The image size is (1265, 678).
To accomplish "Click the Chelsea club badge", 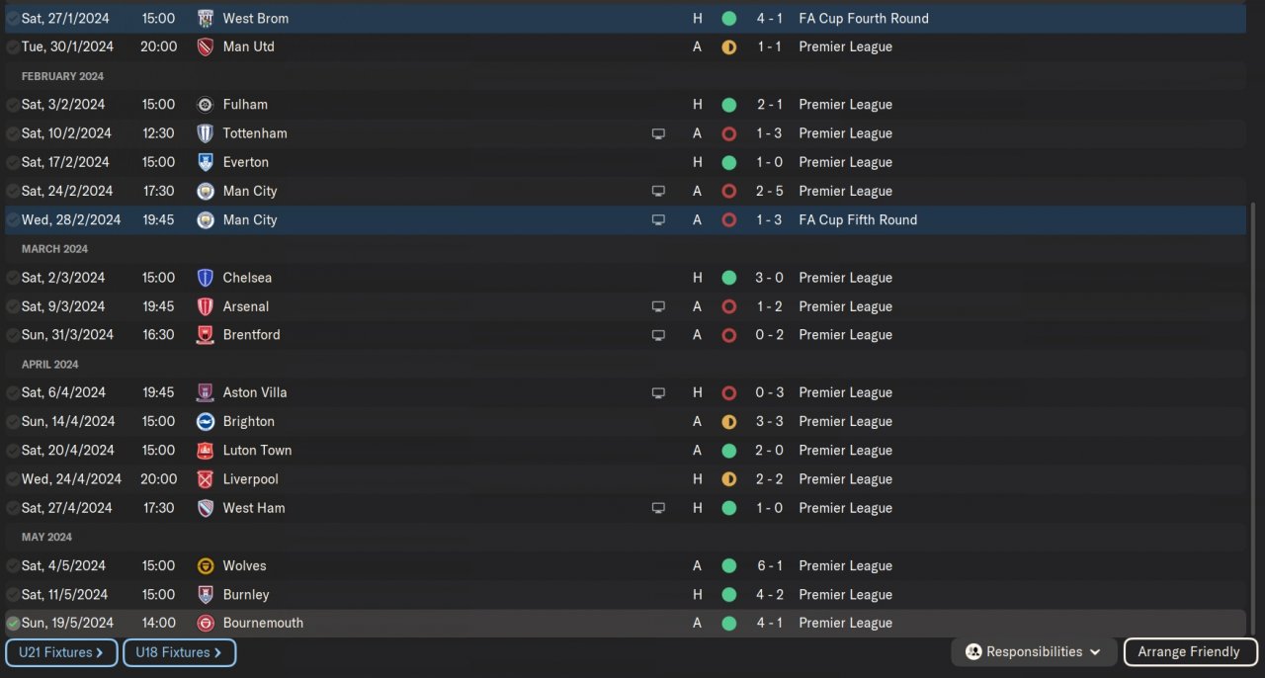I will (206, 278).
